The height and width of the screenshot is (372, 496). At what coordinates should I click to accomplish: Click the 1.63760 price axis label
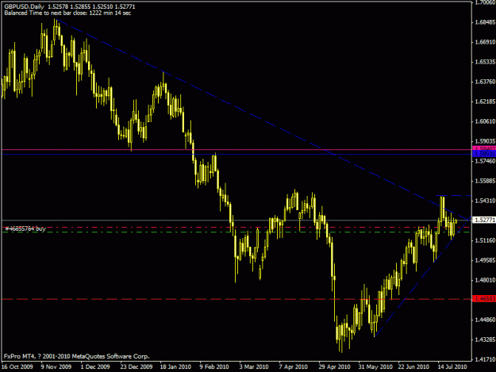click(485, 82)
